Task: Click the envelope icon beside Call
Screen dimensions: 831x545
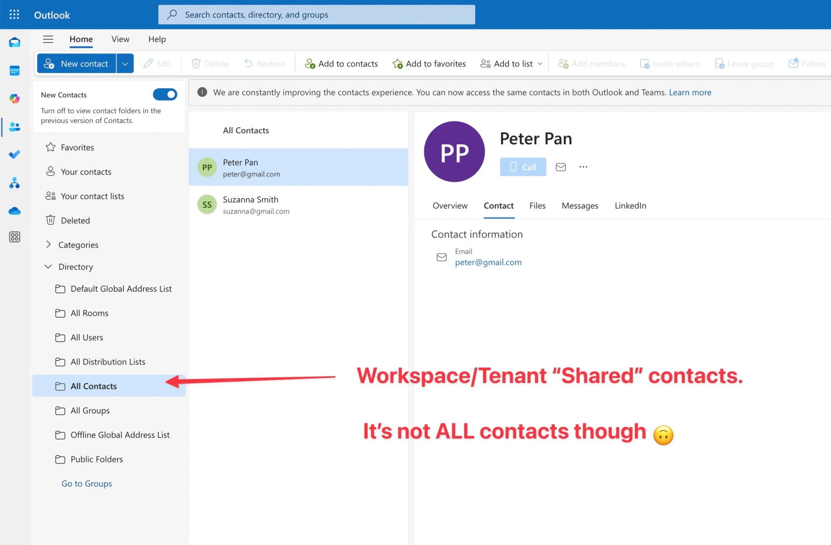Action: pyautogui.click(x=561, y=167)
